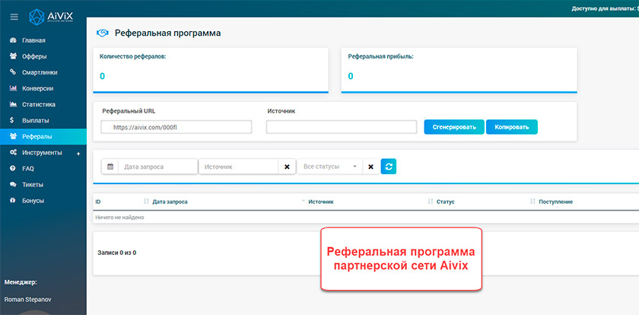
Task: Select the Рефералы menu item
Action: tap(43, 136)
